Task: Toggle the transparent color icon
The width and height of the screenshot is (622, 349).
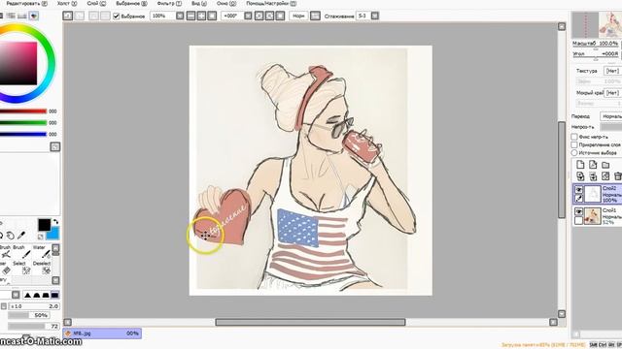Action: click(x=41, y=237)
